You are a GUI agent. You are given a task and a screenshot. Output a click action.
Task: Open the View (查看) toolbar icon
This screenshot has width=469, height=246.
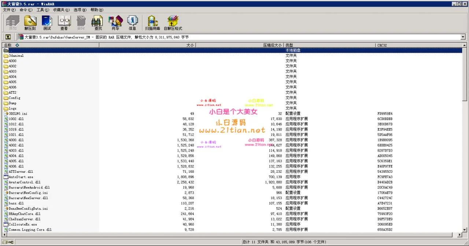pos(64,23)
